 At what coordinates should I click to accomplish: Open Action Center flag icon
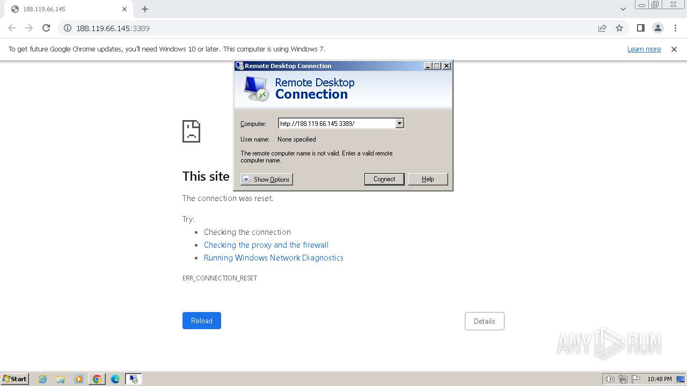click(x=636, y=379)
